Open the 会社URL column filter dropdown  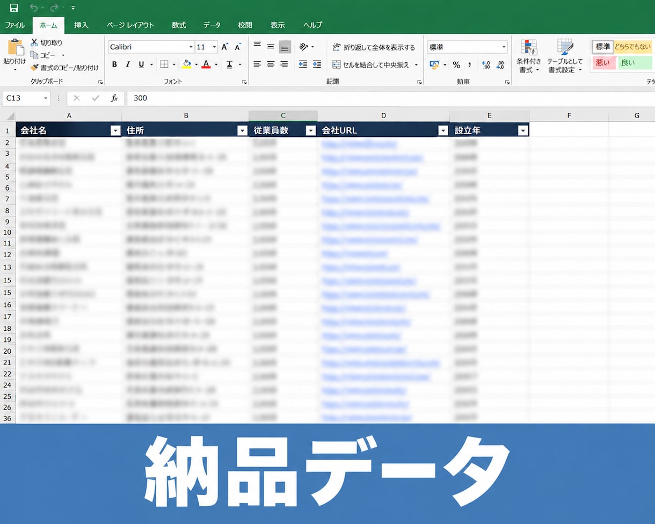click(443, 130)
